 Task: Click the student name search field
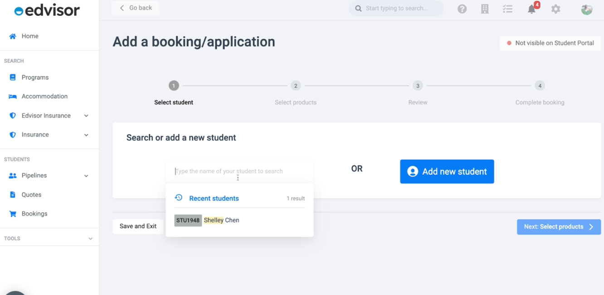point(239,171)
